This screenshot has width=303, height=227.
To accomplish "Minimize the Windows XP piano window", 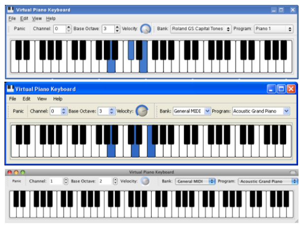I will pos(271,89).
